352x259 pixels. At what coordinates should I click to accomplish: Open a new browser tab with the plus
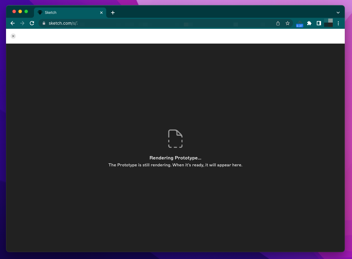click(x=113, y=12)
